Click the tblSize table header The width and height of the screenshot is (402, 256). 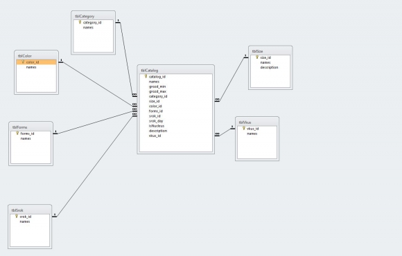(270, 51)
